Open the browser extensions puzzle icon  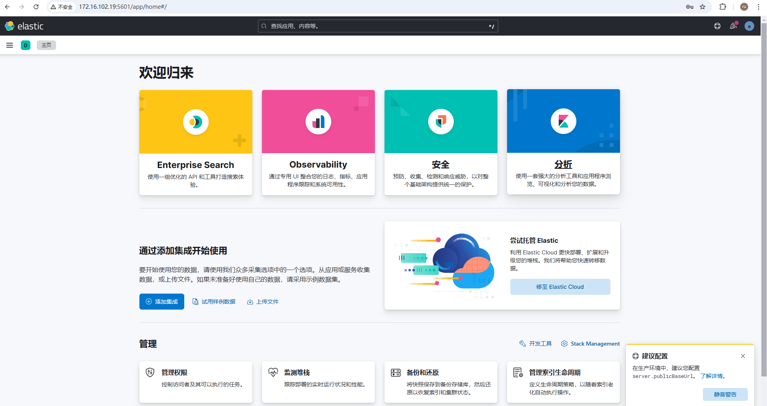click(x=723, y=7)
